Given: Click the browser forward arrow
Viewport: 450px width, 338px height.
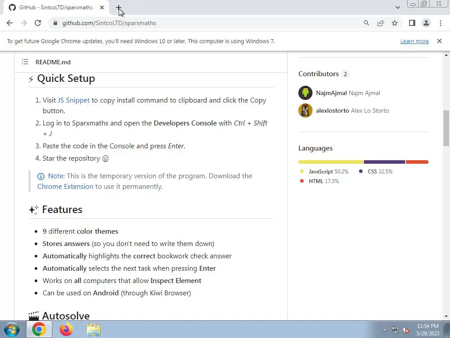Looking at the screenshot, I should (x=24, y=23).
